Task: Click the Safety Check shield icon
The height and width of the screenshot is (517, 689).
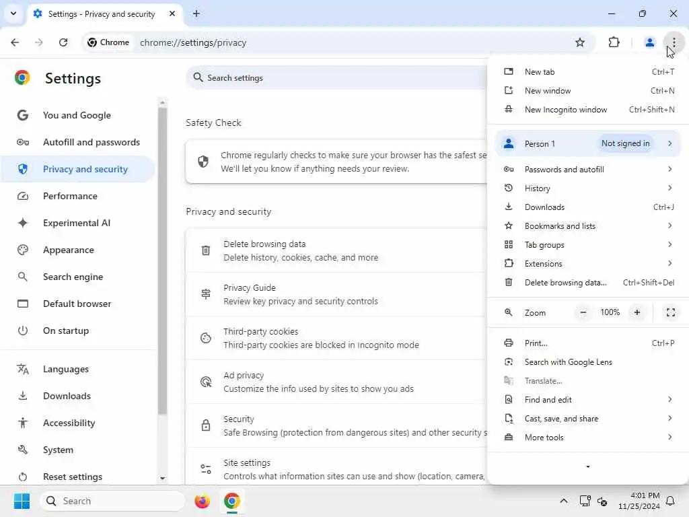Action: coord(203,162)
